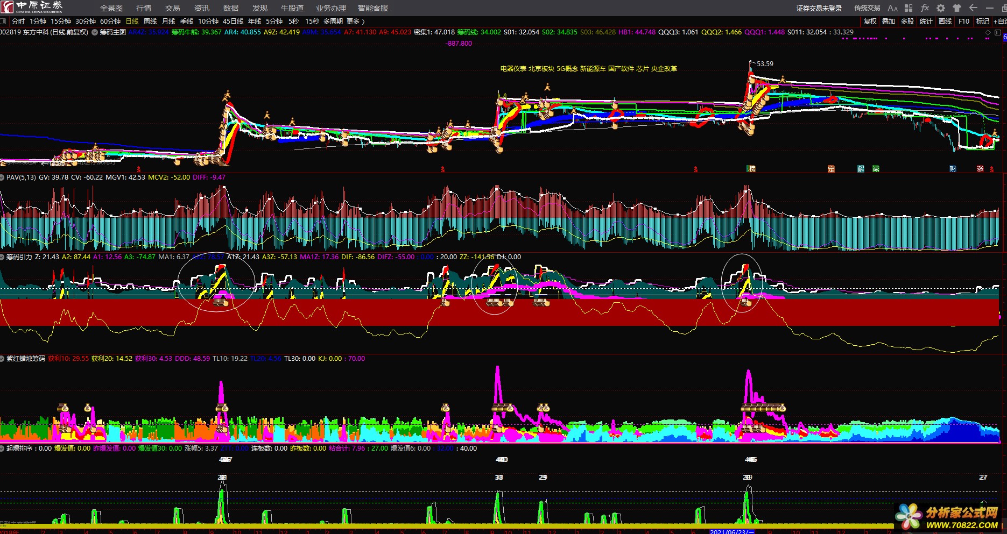The height and width of the screenshot is (534, 1007).
Task: Click the 电器仪表 sector tag
Action: coord(513,69)
